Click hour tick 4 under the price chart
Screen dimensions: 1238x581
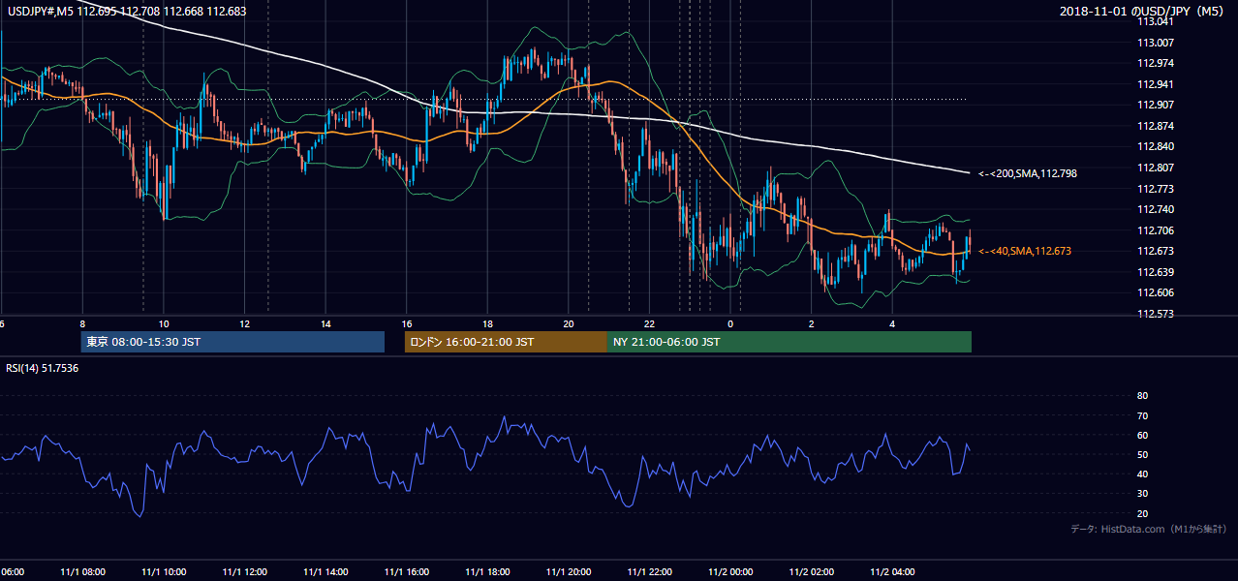tap(892, 323)
